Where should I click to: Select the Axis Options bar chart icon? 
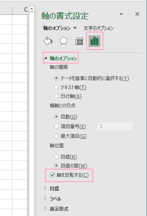click(x=94, y=41)
